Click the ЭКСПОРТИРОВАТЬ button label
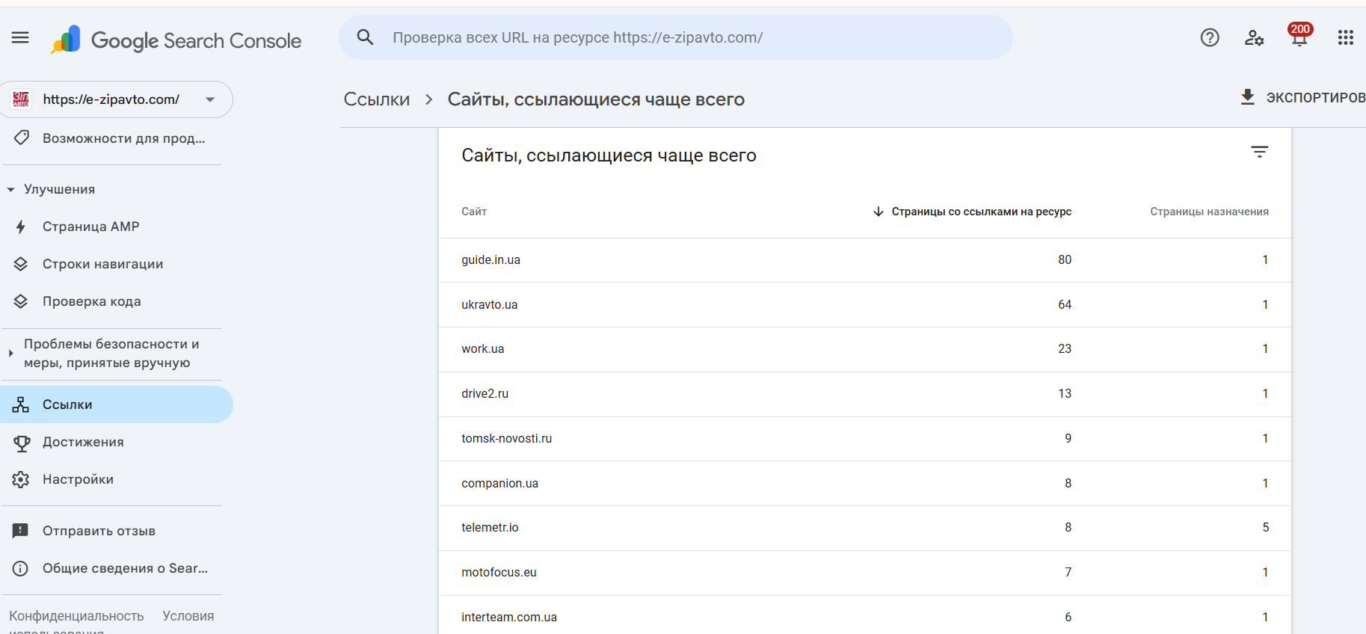Screen dimensions: 1366x634 1316,98
